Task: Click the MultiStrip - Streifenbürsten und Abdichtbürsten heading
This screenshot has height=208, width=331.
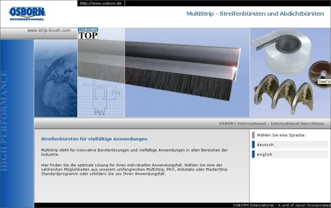Action: [x=255, y=14]
